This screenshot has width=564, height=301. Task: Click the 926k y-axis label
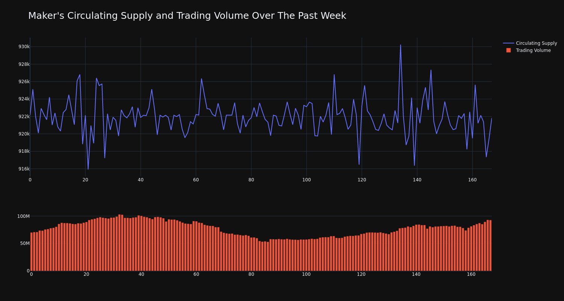coord(24,82)
